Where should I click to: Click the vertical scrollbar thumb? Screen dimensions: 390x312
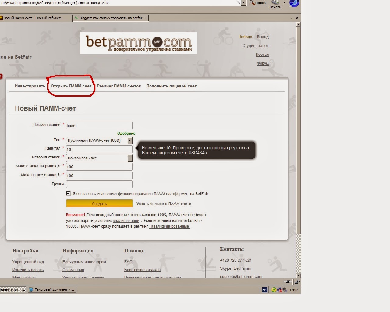(x=298, y=131)
